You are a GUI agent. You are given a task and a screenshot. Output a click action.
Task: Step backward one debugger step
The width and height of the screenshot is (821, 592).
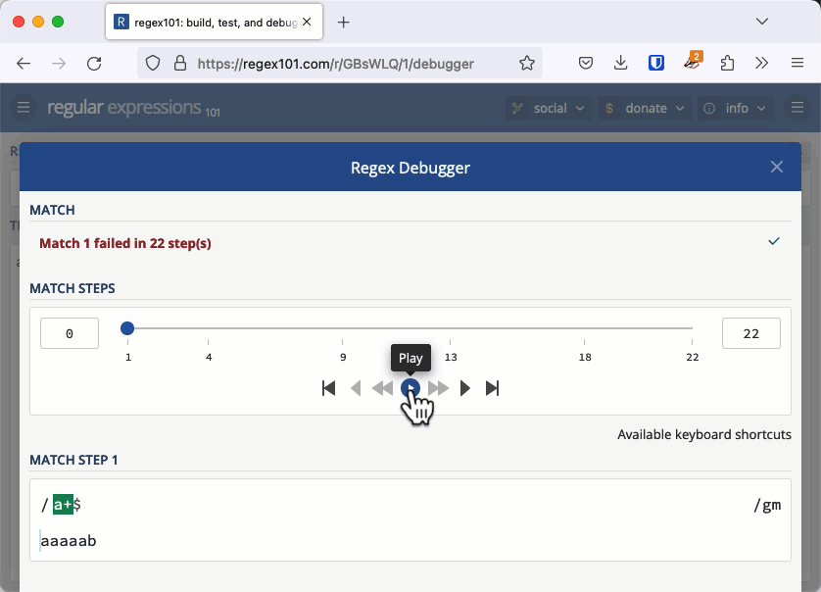[356, 388]
